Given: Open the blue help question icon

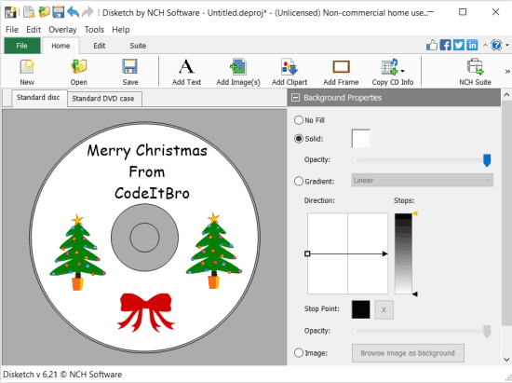Looking at the screenshot, I should [x=496, y=45].
